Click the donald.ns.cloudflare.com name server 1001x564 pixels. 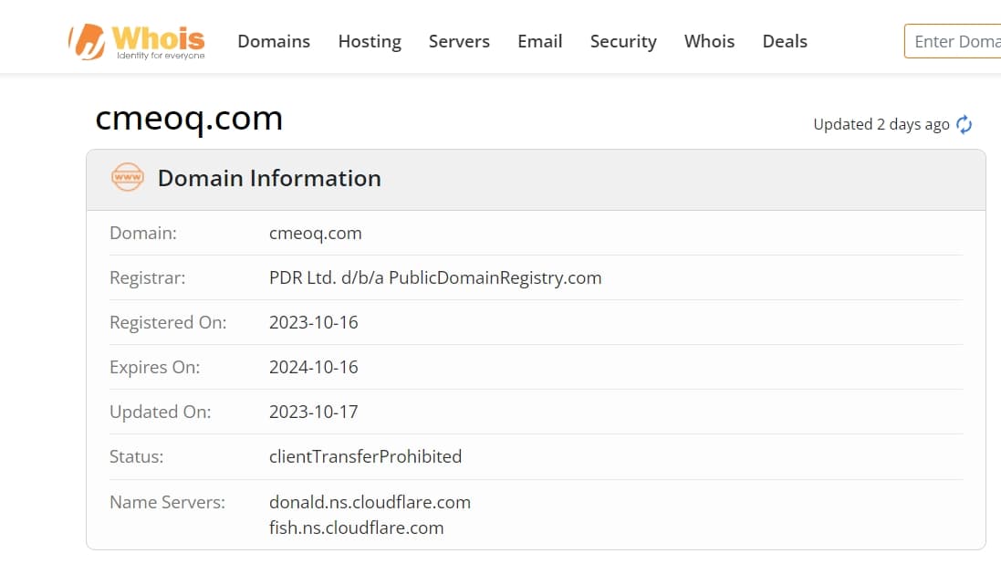(x=370, y=502)
